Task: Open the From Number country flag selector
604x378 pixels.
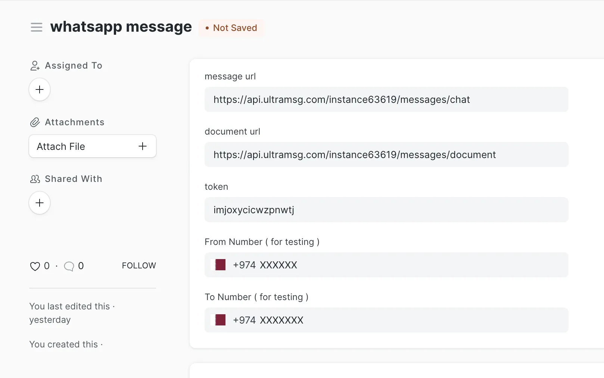Action: [218, 265]
